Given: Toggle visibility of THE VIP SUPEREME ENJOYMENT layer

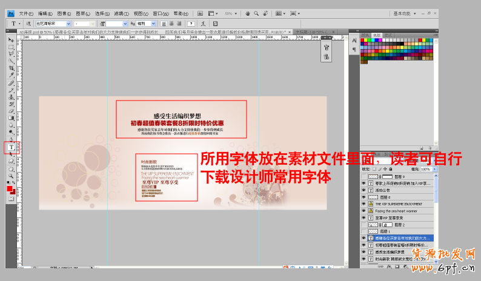Looking at the screenshot, I should click(363, 203).
